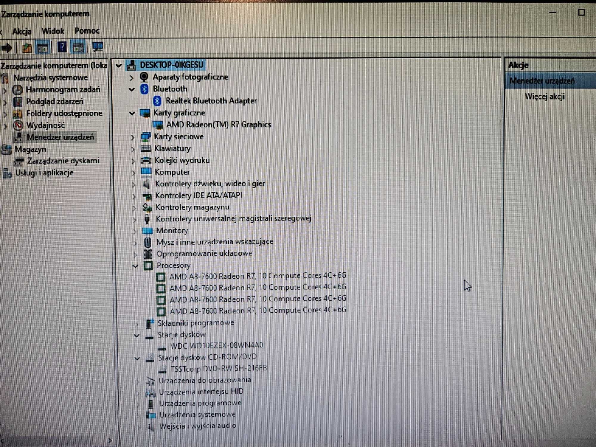Image resolution: width=596 pixels, height=447 pixels.
Task: Select Narzędzia systemowe in left tree
Action: click(50, 78)
